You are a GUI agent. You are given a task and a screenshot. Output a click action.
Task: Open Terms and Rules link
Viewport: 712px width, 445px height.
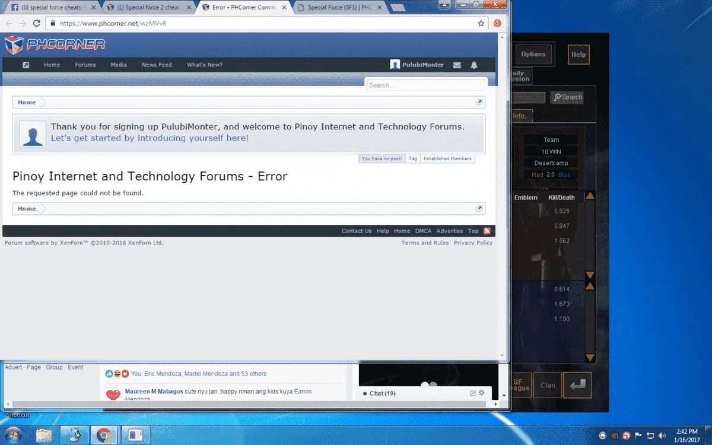(x=425, y=243)
